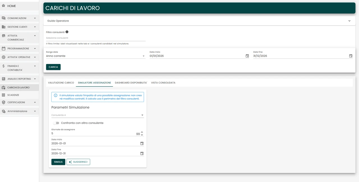Open the Range date dropdown

[x=96, y=56]
